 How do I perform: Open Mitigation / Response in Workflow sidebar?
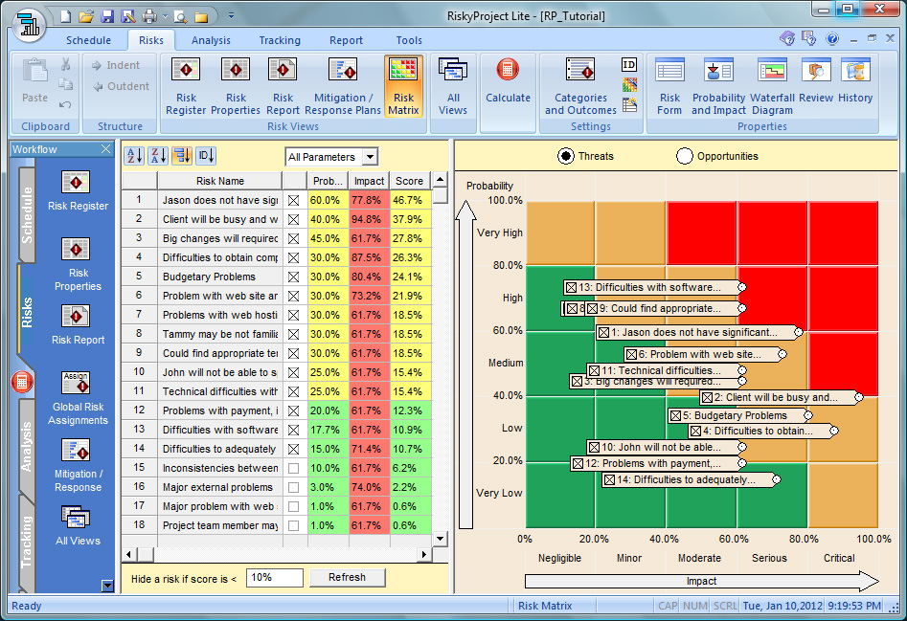(x=78, y=466)
